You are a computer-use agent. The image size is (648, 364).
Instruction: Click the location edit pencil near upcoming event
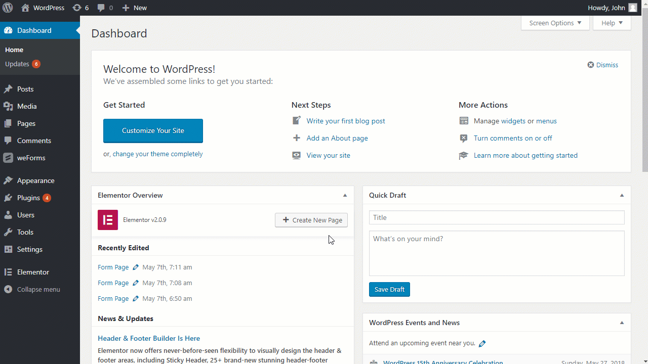[482, 343]
